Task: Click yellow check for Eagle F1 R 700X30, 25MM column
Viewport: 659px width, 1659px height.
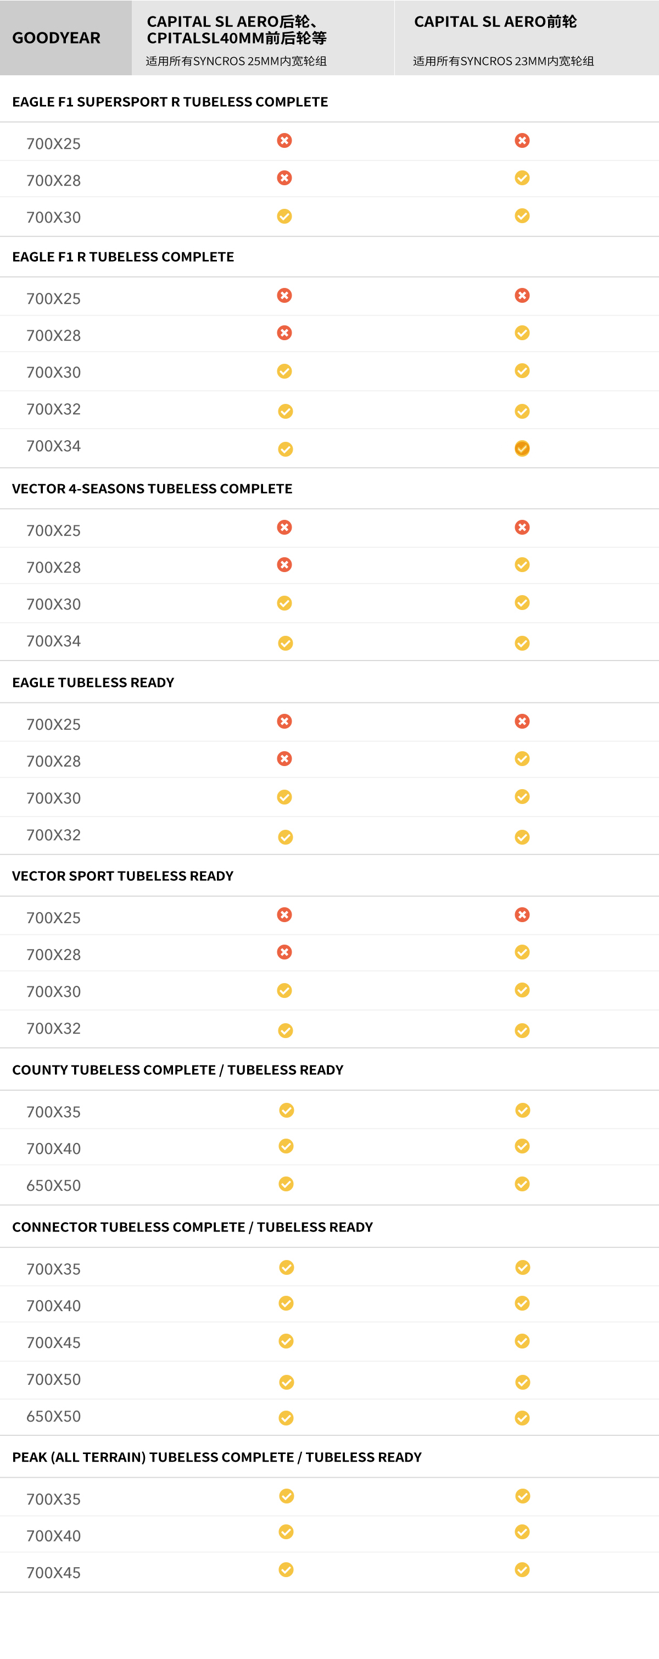Action: pyautogui.click(x=284, y=371)
